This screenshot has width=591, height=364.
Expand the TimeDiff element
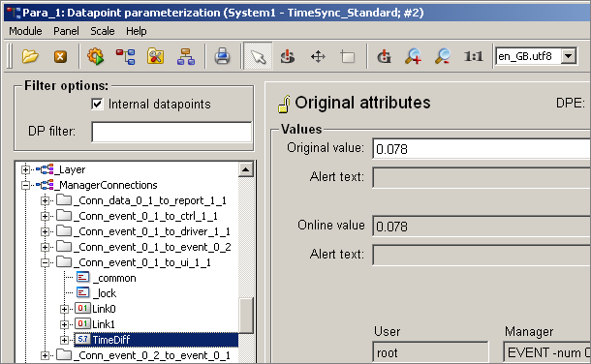(x=65, y=340)
